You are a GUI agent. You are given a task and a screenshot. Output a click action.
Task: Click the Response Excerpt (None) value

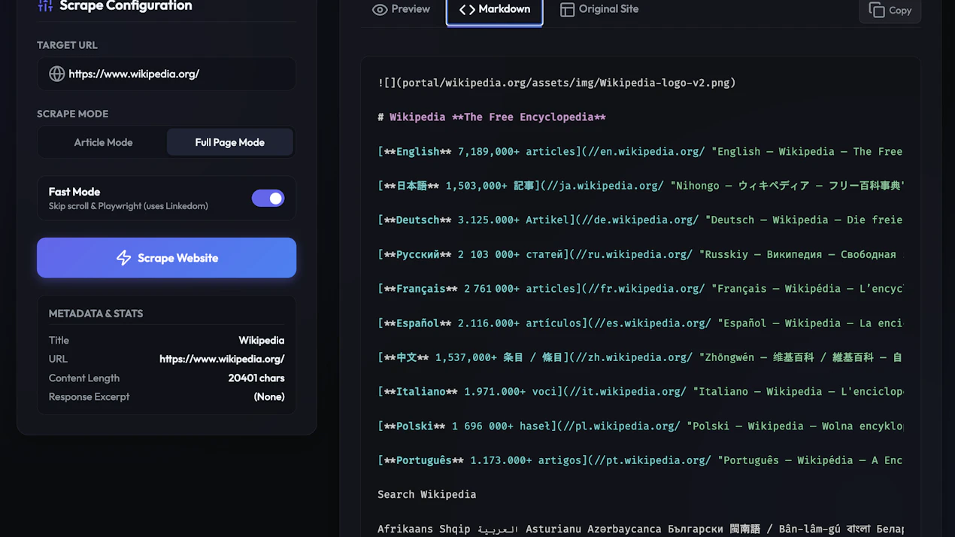point(269,396)
